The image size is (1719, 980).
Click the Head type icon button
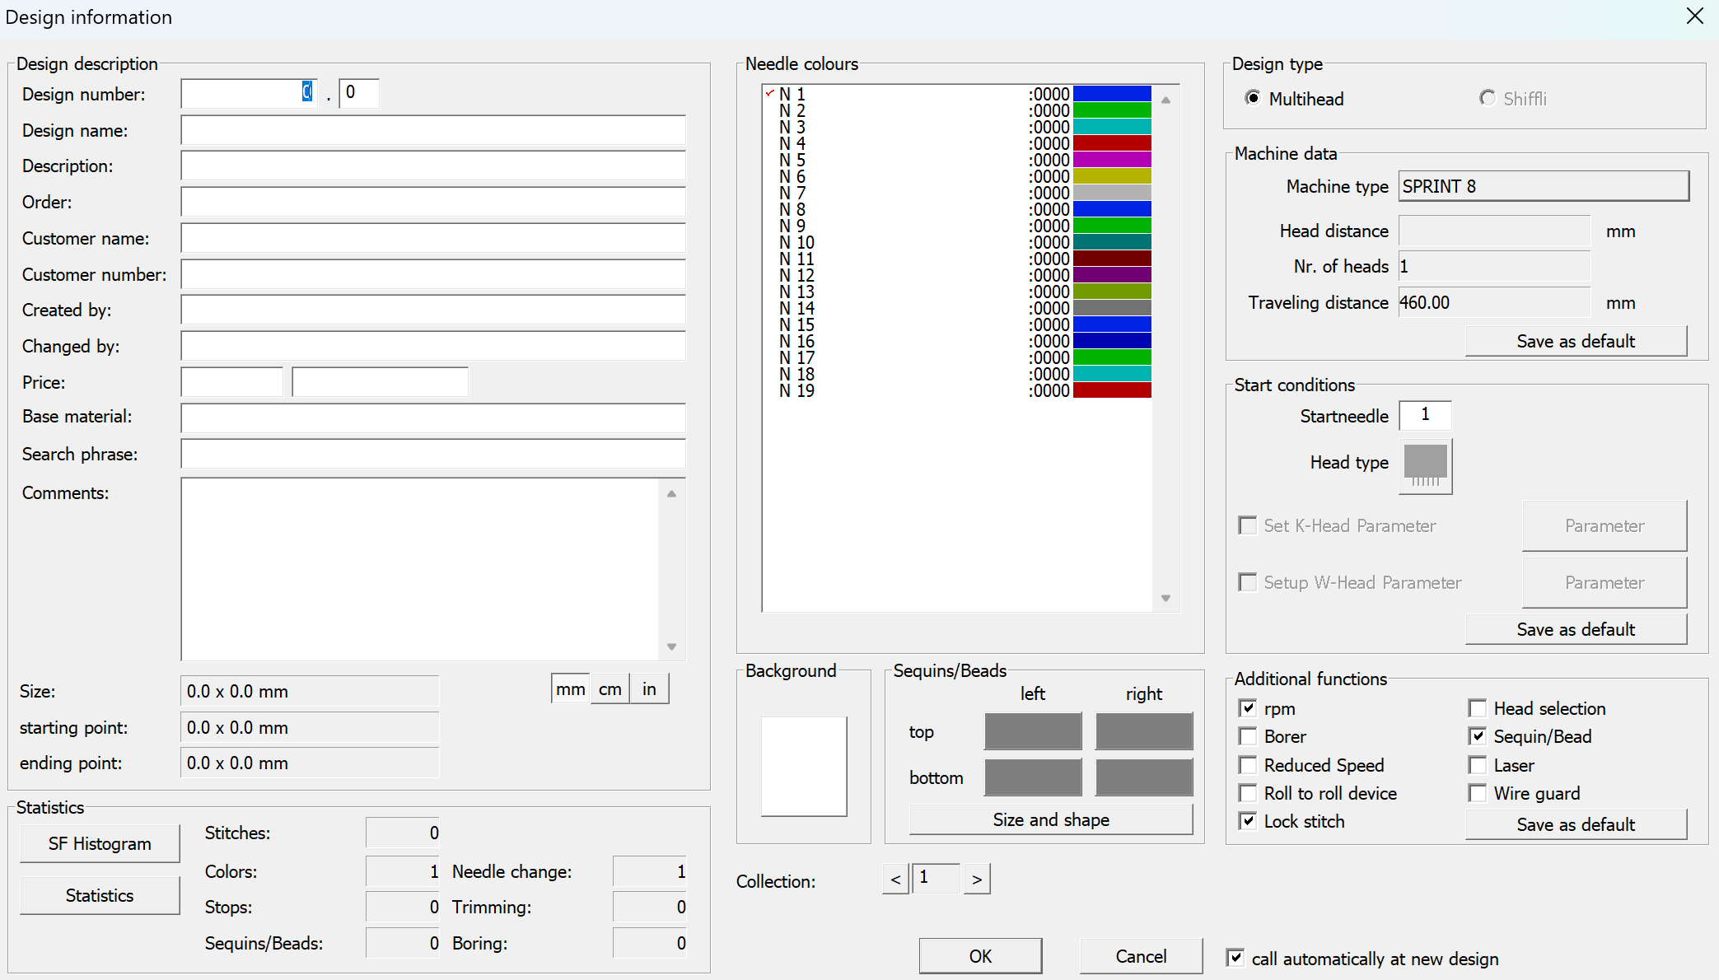tap(1425, 466)
